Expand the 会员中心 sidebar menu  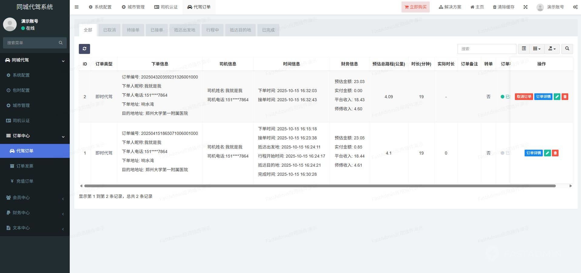pos(35,198)
